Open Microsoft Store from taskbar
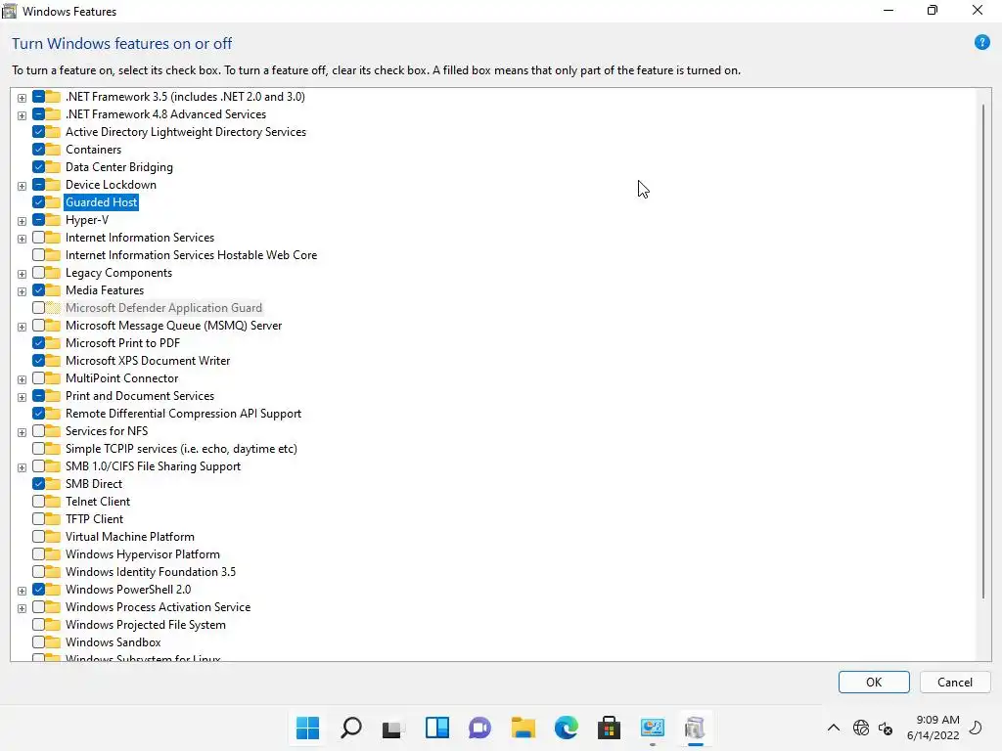 tap(609, 728)
